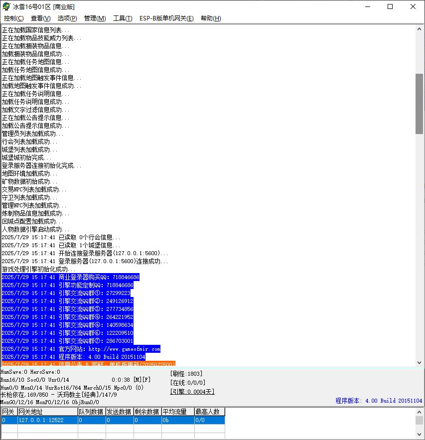Image resolution: width=425 pixels, height=440 pixels.
Task: Click the [在线:0/0/0] status text
Action: pyautogui.click(x=188, y=383)
